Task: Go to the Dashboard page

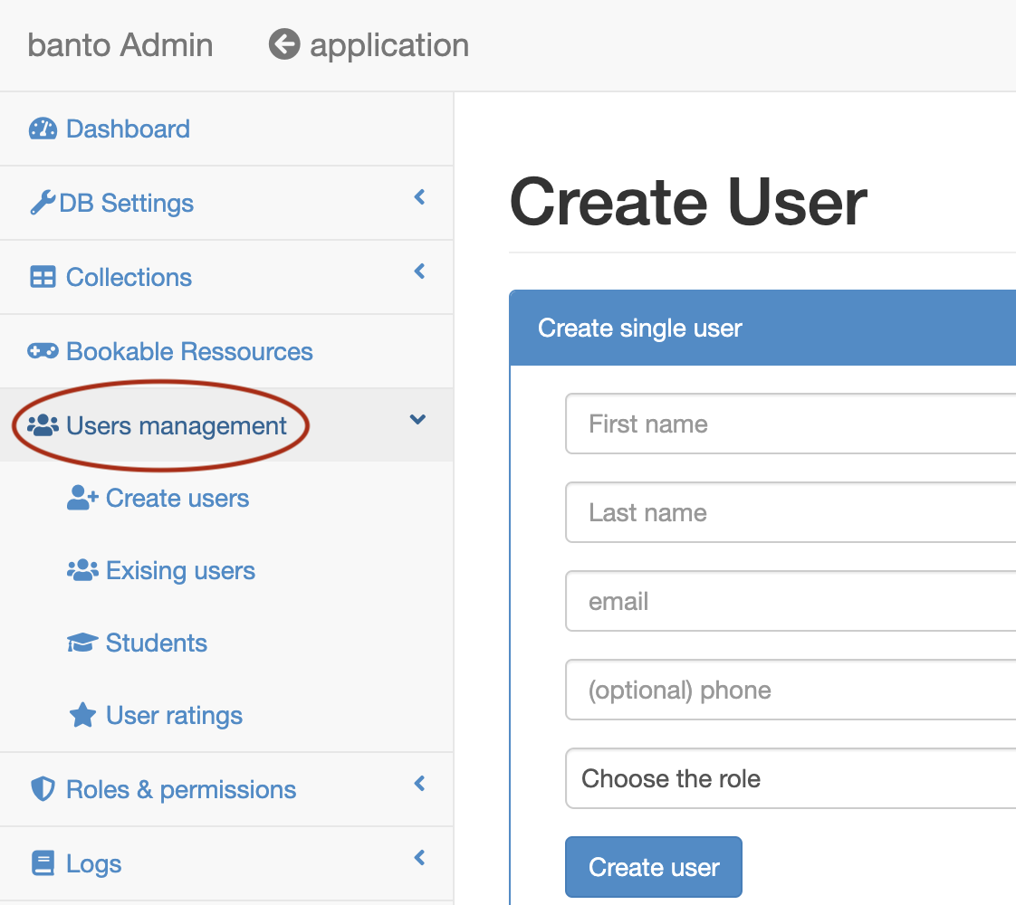Action: [127, 129]
